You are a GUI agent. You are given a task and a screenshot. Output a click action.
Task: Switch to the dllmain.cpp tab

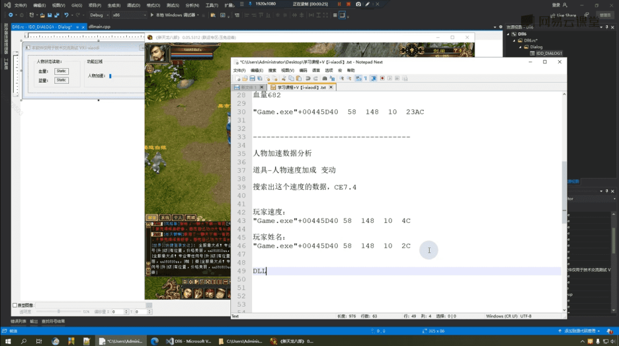(99, 27)
